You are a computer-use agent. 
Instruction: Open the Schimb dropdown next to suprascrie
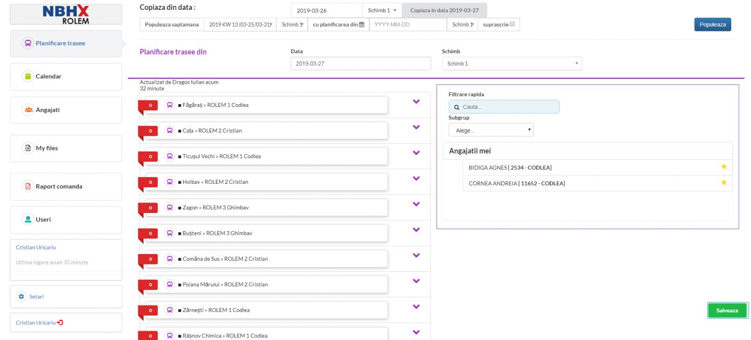click(x=462, y=24)
